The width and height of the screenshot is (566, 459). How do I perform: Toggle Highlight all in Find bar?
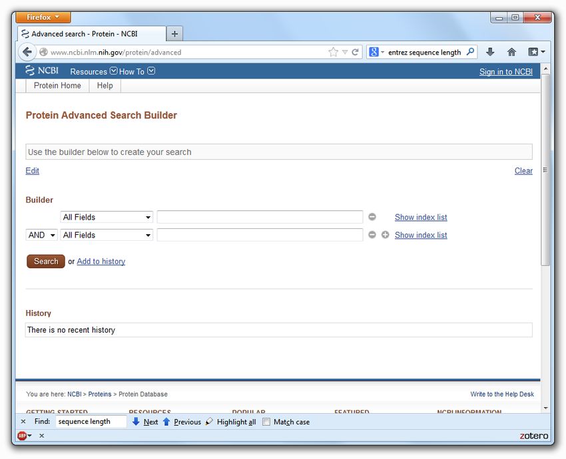click(x=231, y=422)
